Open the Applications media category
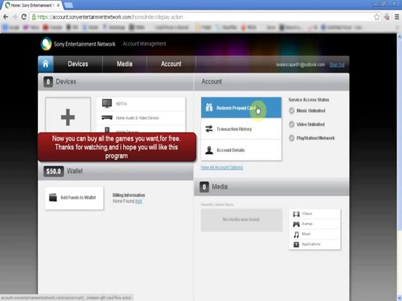Image resolution: width=402 pixels, height=301 pixels. coord(315,244)
